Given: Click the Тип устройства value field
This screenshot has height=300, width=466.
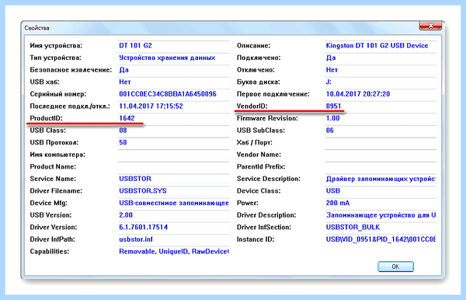Looking at the screenshot, I should click(x=174, y=58).
